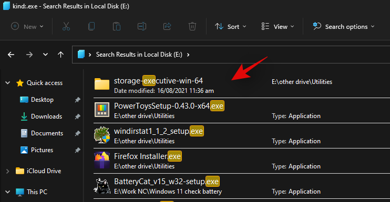
Task: Click the Search Results in Local Disk breadcrumb
Action: pos(139,55)
